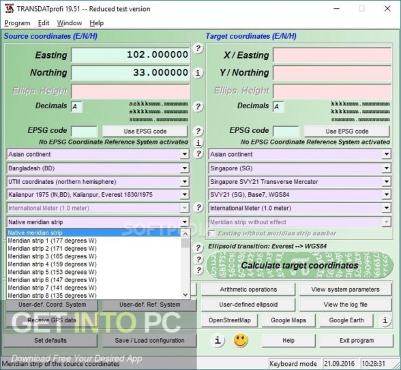Click the info icon next to Google Earth

click(385, 320)
